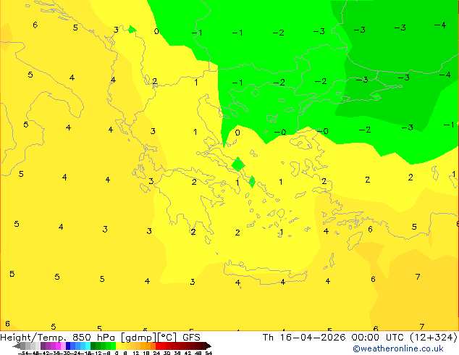Click the dark right arrow of the color scale
459x355 pixels.
click(x=209, y=346)
